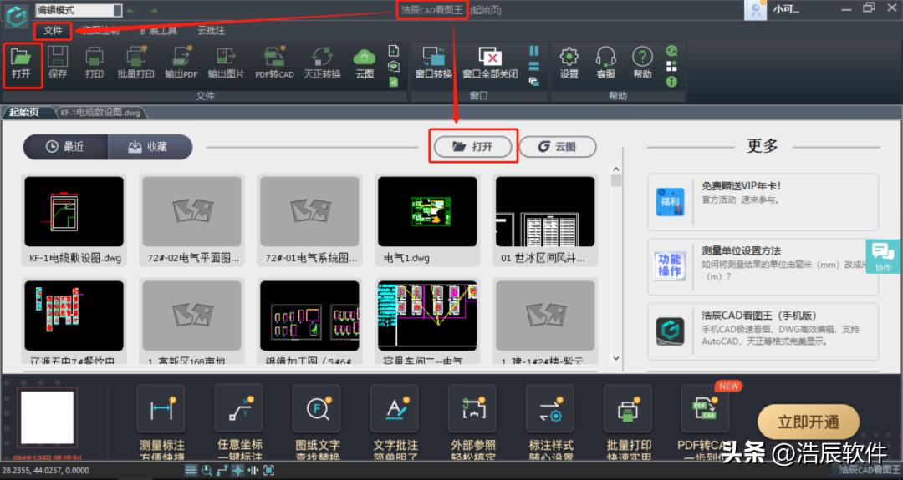The width and height of the screenshot is (903, 480).
Task: Click the 协作 chat side button
Action: tap(883, 256)
